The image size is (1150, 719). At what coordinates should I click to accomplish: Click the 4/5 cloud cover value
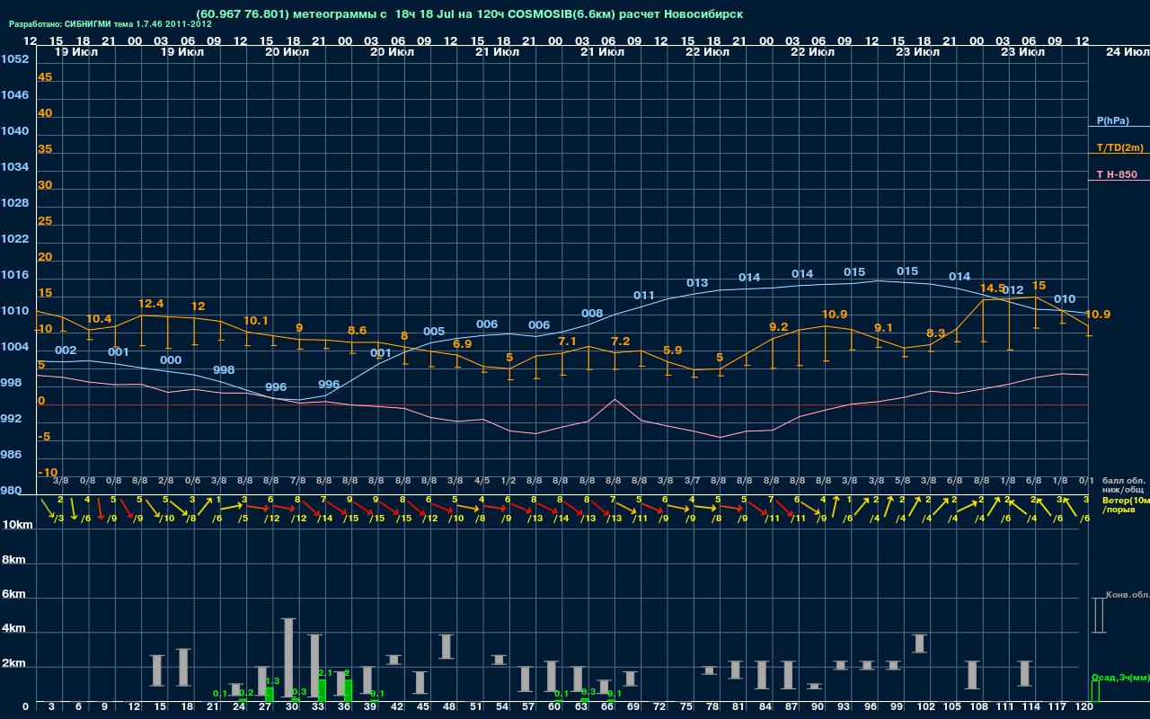(x=482, y=481)
